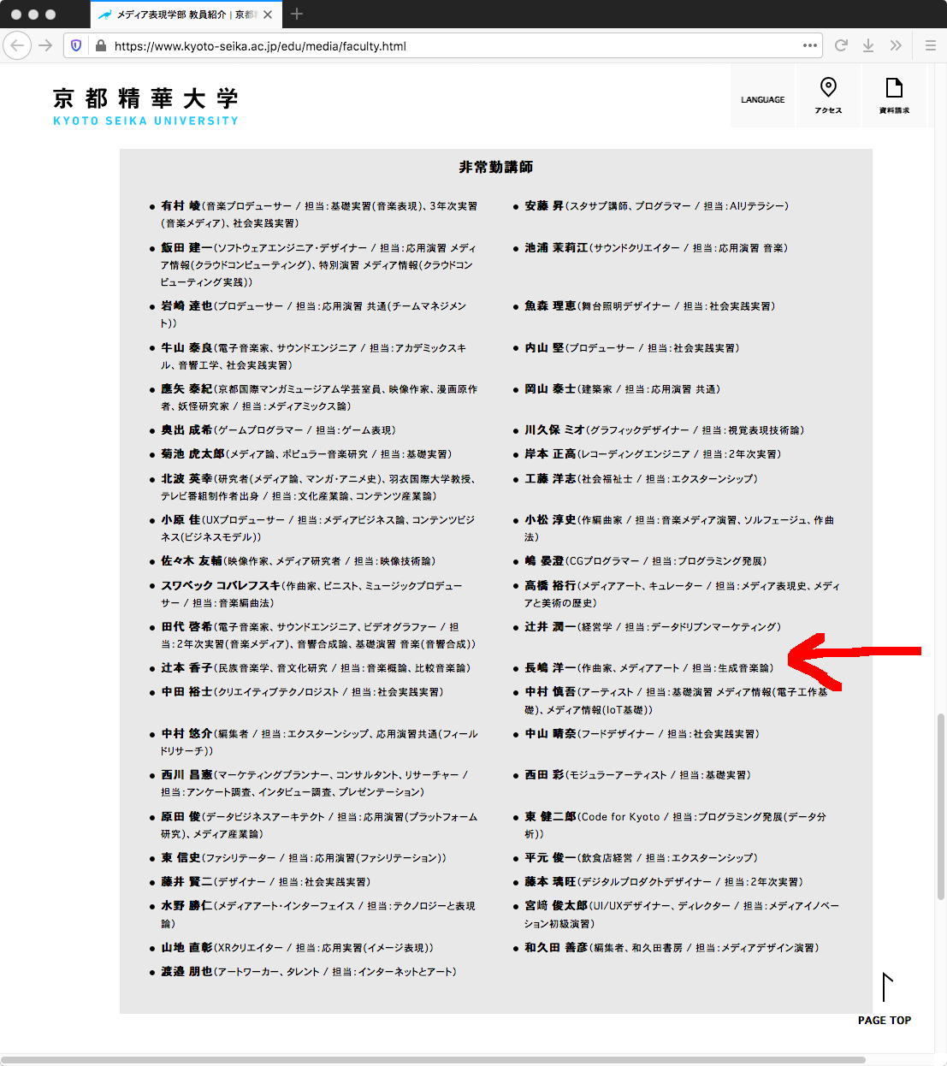Viewport: 947px width, 1066px height.
Task: Reload the current page
Action: (841, 45)
